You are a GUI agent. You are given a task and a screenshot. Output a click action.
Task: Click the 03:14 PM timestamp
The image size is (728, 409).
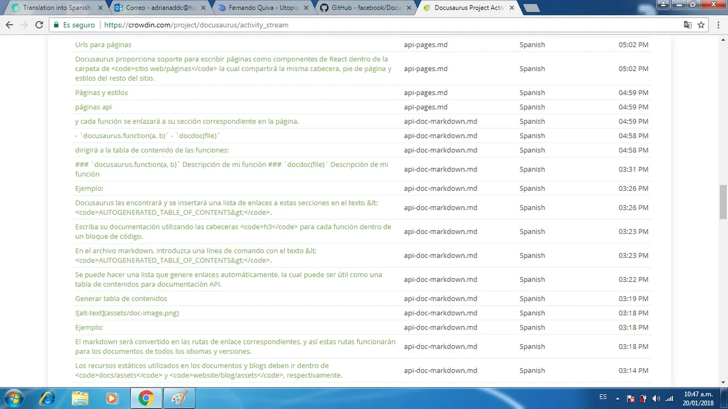(x=634, y=370)
